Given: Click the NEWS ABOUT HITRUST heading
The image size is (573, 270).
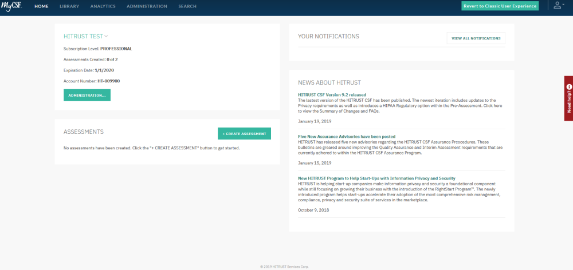Looking at the screenshot, I should (329, 83).
